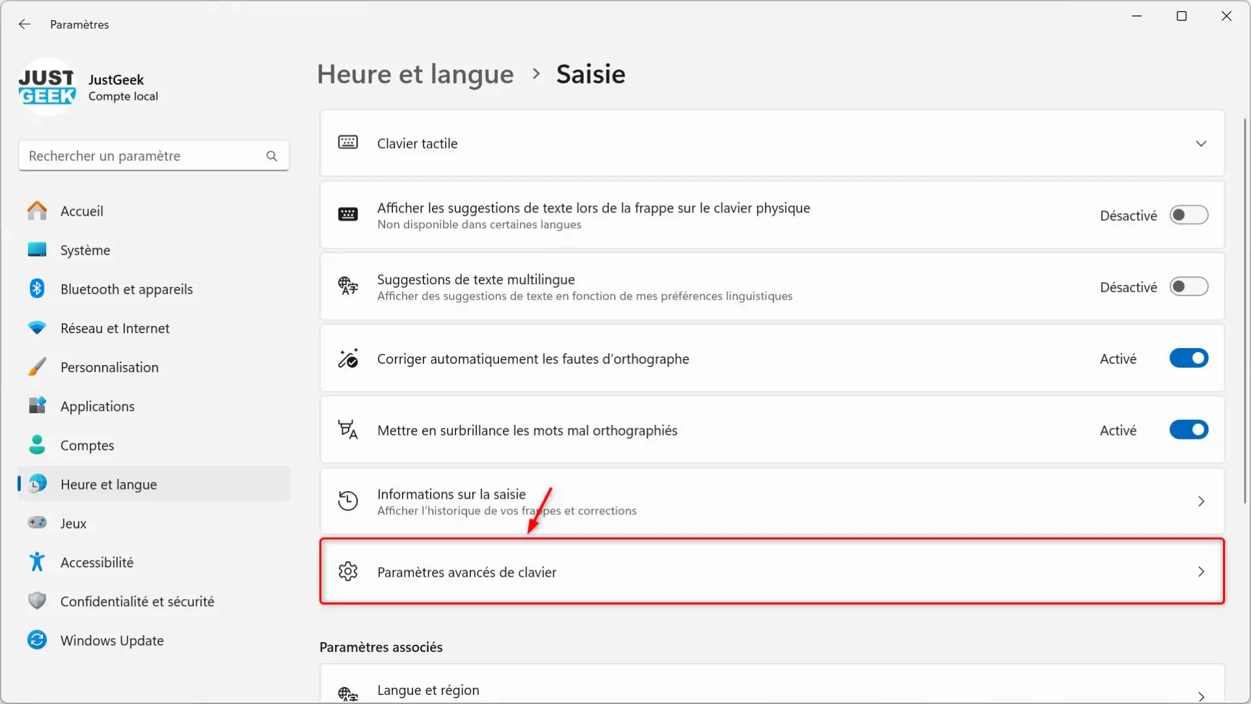Click Comptes section in sidebar
Screen dimensions: 1251x704
pos(86,445)
